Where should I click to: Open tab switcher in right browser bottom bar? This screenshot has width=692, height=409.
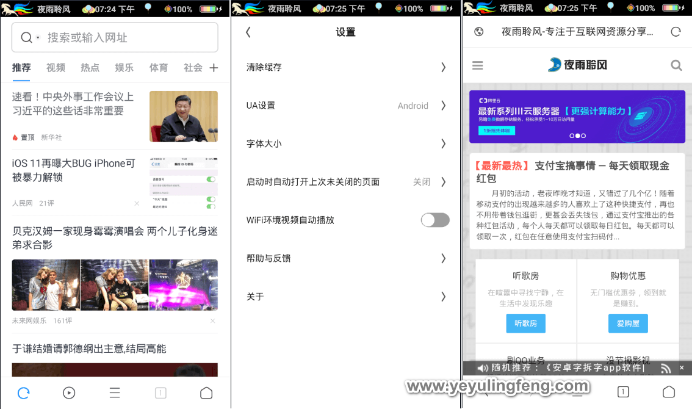[623, 391]
